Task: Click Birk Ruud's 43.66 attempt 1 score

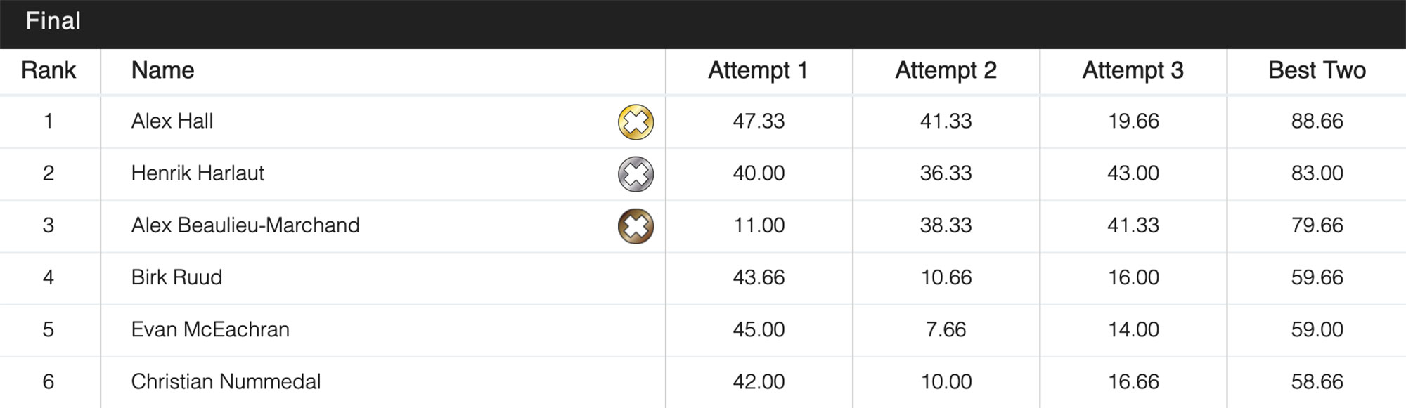Action: tap(759, 277)
